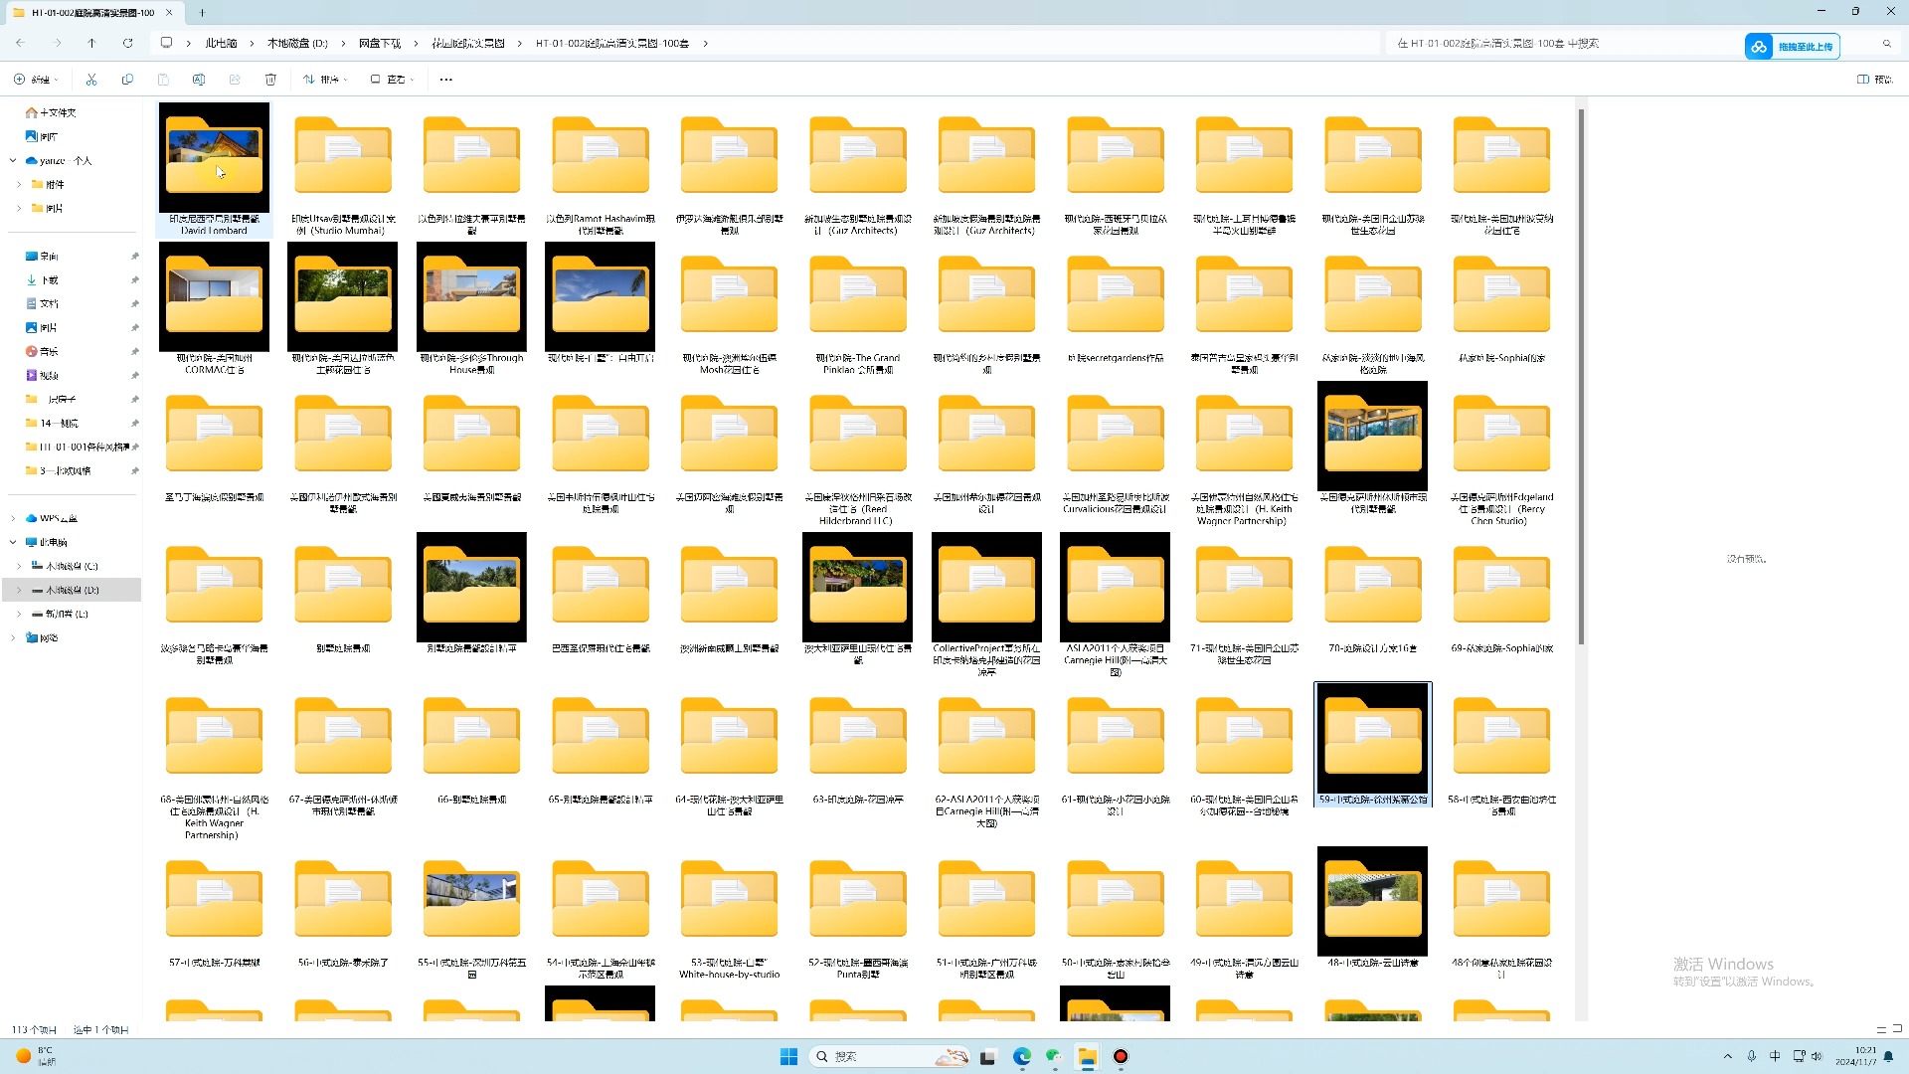Select the HT-01-002 window tab

pyautogui.click(x=91, y=13)
